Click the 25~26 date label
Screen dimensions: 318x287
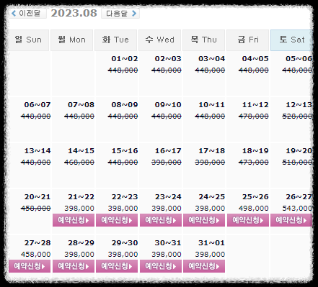255,197
